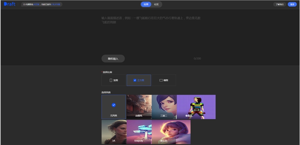
Task: Pick the 三渲二 cel-shaded style thumbnail
Action: (x=164, y=107)
